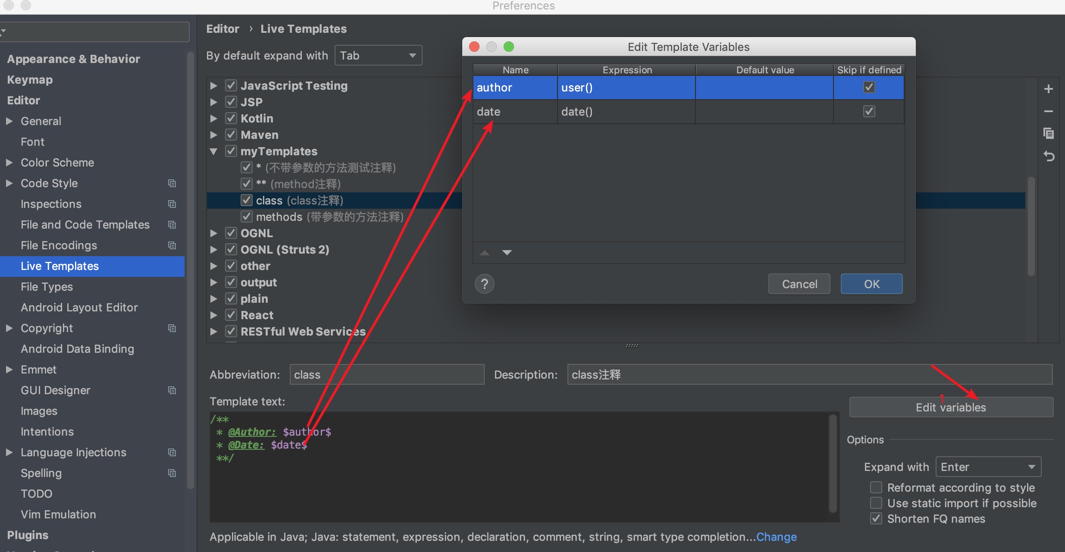
Task: Click the Change link for applicable contexts
Action: pos(776,537)
